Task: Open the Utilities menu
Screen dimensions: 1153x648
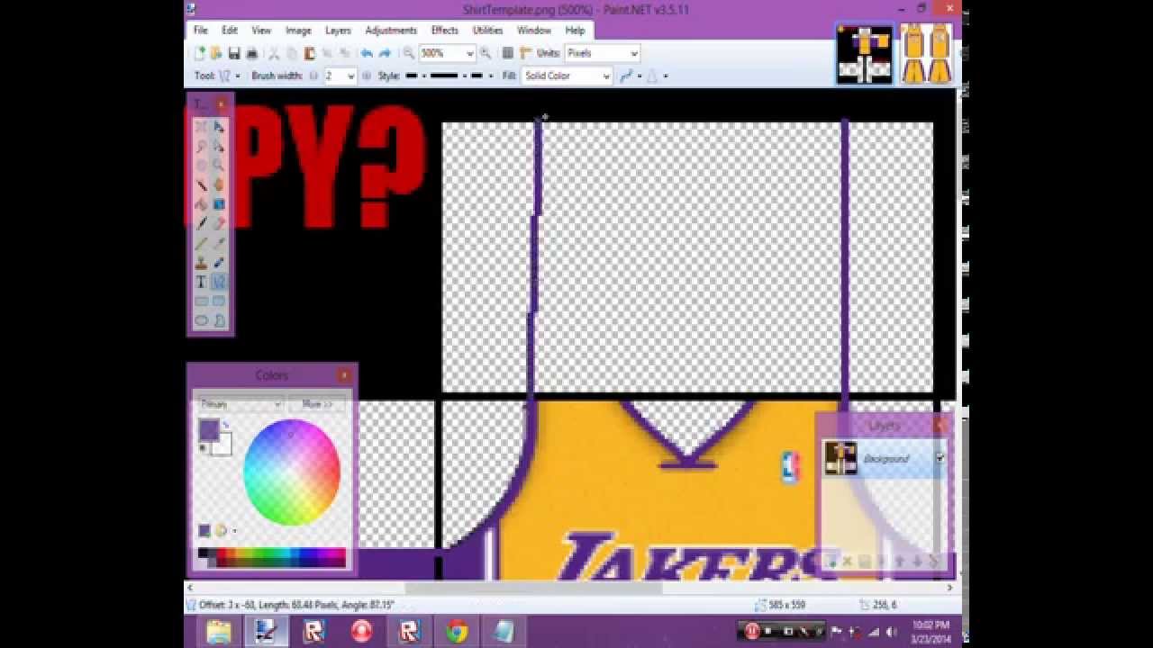Action: [x=487, y=30]
